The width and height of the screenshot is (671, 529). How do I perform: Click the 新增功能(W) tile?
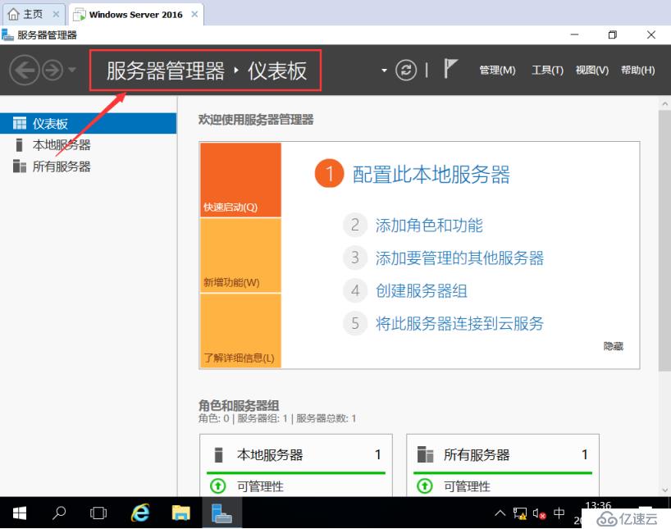(x=240, y=255)
